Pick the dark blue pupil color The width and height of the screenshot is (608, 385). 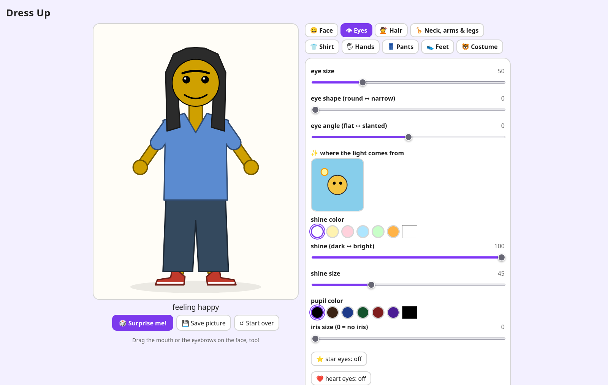tap(348, 312)
